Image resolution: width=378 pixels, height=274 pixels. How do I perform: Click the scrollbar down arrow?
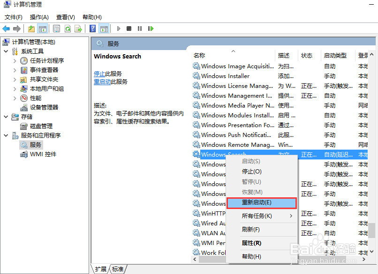372,252
